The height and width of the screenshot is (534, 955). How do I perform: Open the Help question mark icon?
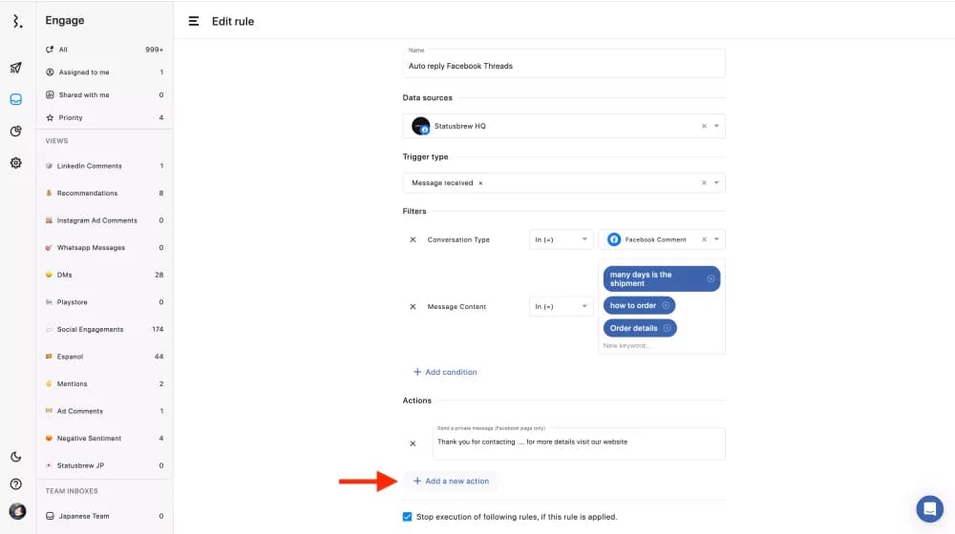16,483
